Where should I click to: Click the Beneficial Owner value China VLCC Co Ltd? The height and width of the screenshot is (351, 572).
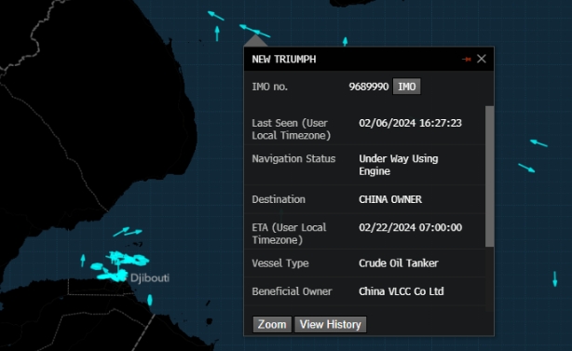[402, 291]
